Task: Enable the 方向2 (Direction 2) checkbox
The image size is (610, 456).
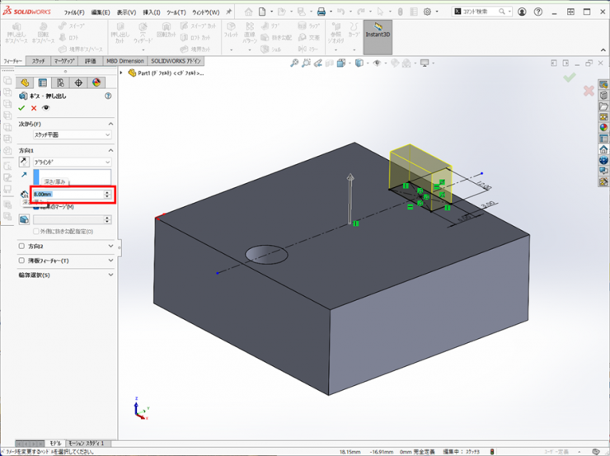Action: point(22,247)
